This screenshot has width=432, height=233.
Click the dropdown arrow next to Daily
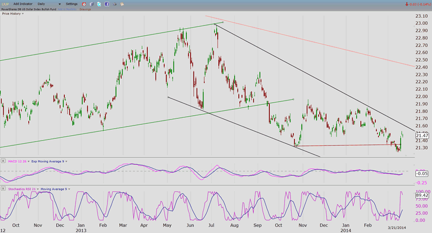point(59,4)
